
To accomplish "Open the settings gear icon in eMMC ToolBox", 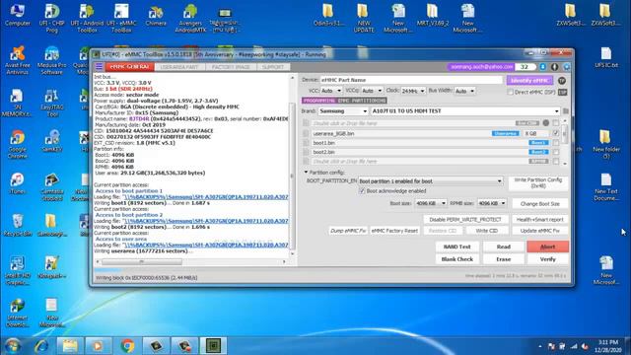I will [566, 67].
